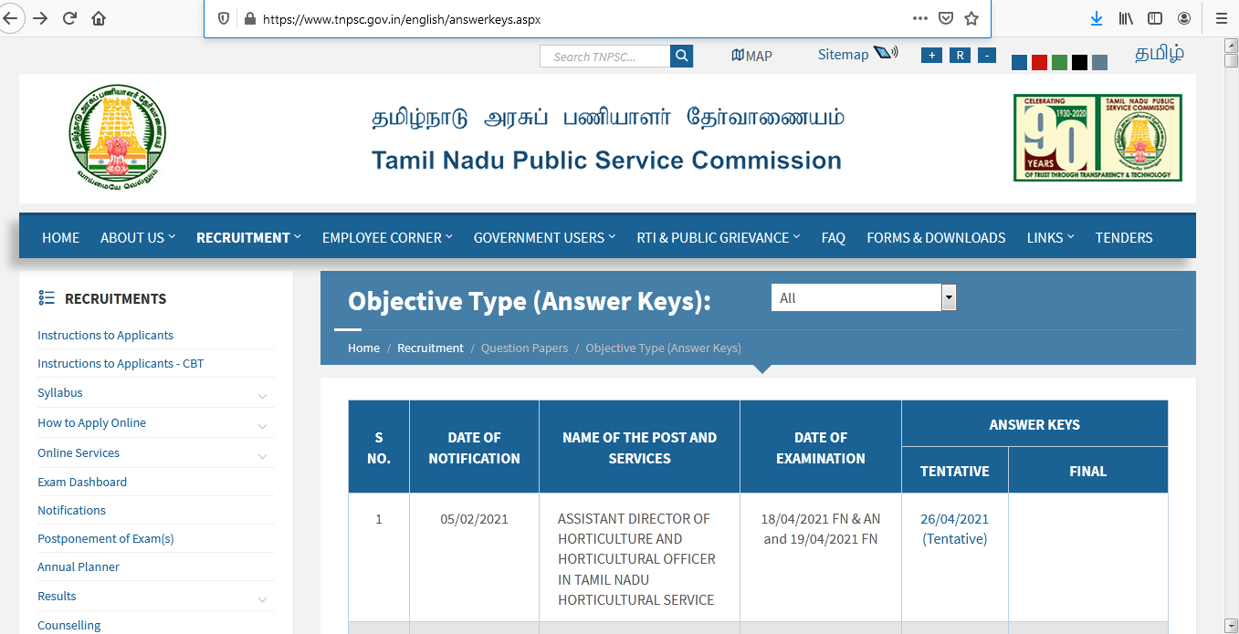This screenshot has height=634, width=1239.
Task: Open the Firefox hamburger menu
Action: pos(1221,18)
